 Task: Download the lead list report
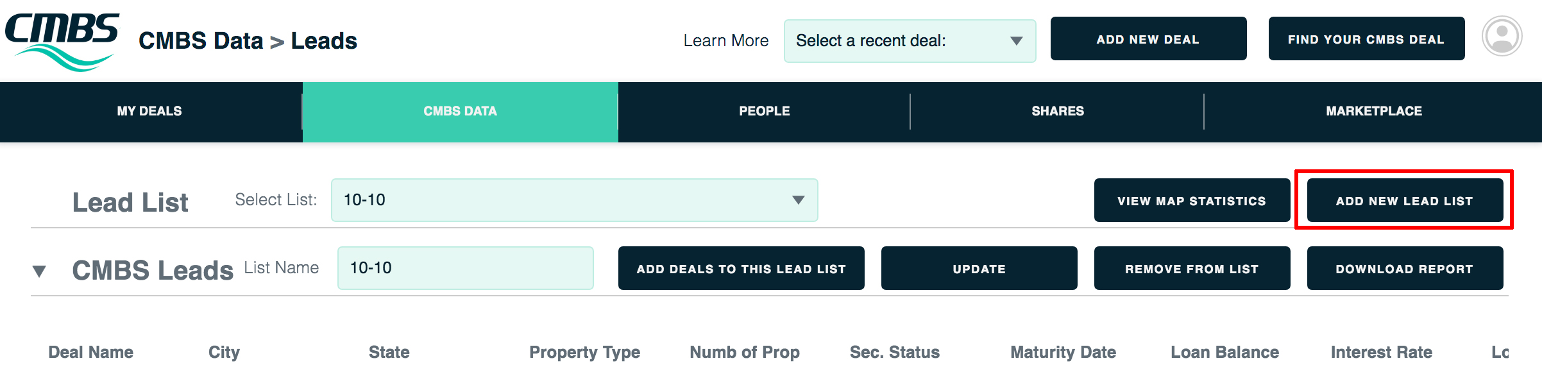click(x=1405, y=269)
